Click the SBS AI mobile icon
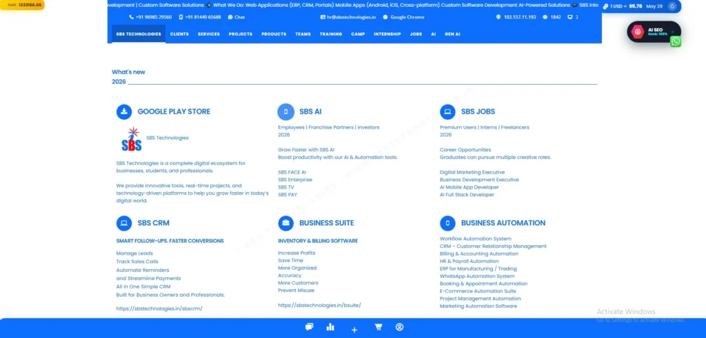 pyautogui.click(x=285, y=112)
